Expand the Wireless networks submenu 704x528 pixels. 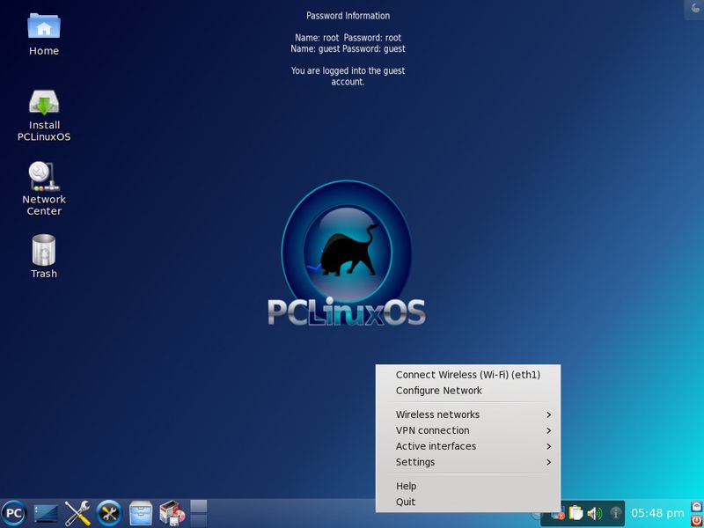point(468,414)
